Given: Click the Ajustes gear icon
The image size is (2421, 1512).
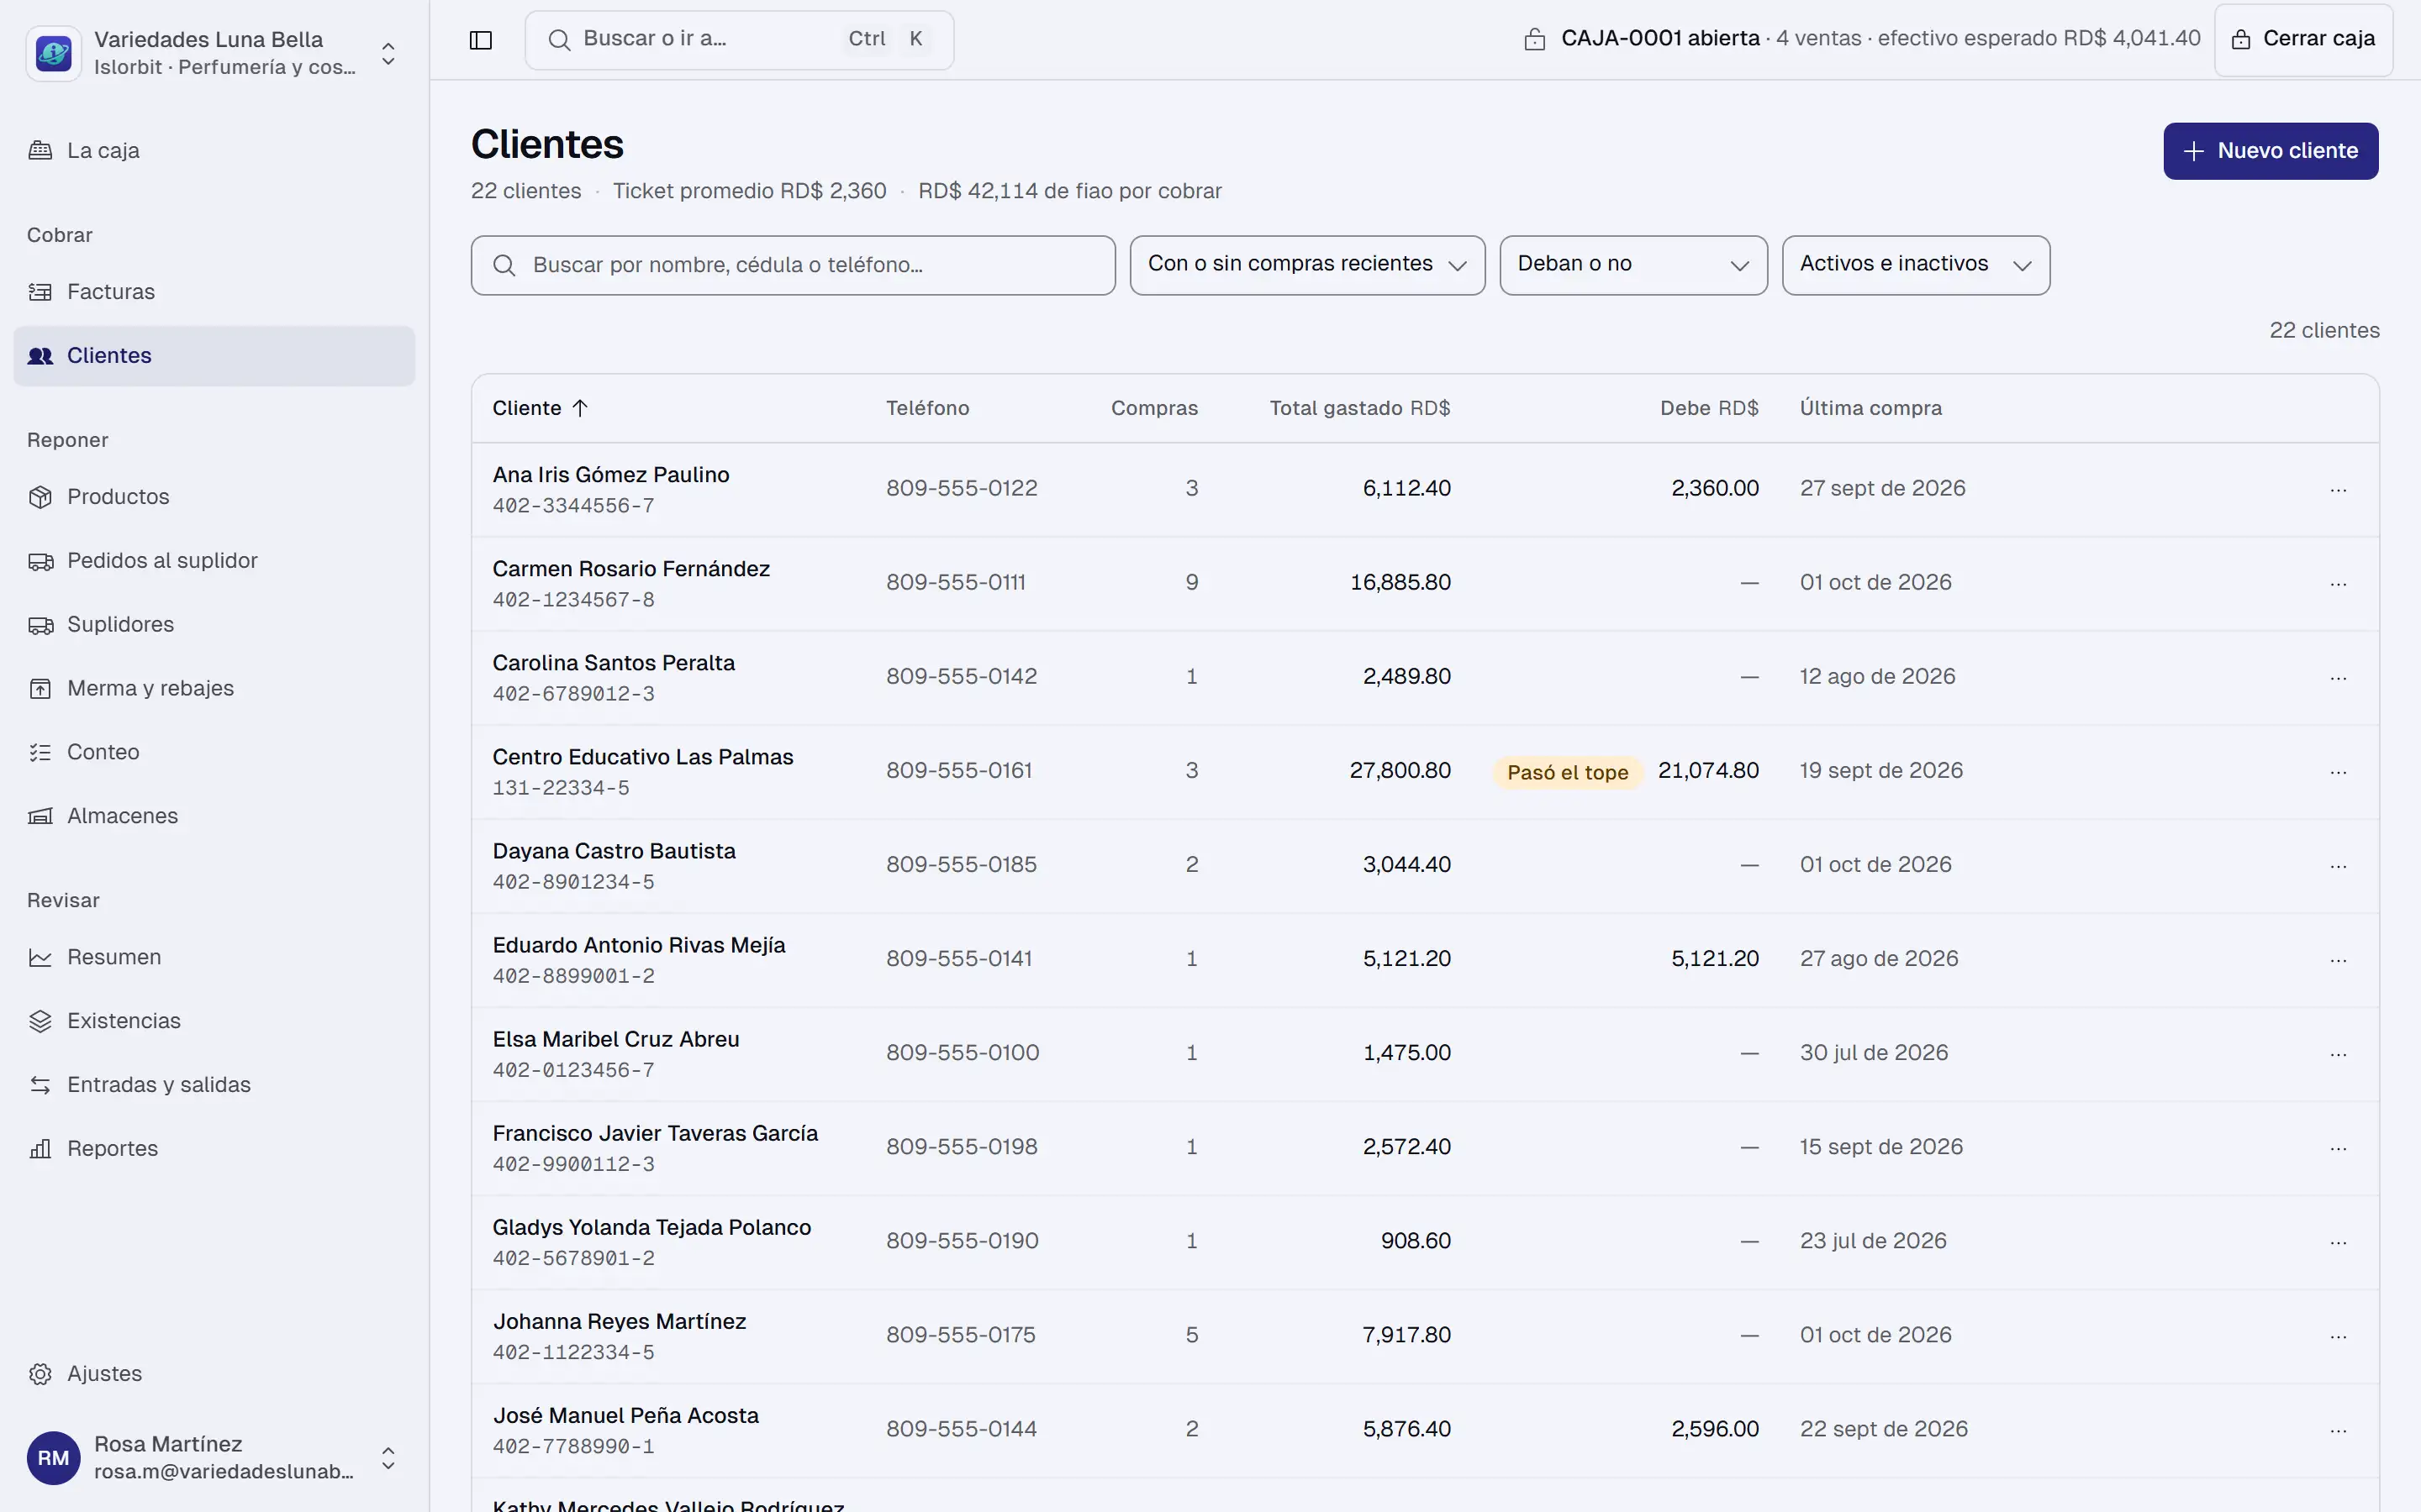Looking at the screenshot, I should (40, 1374).
